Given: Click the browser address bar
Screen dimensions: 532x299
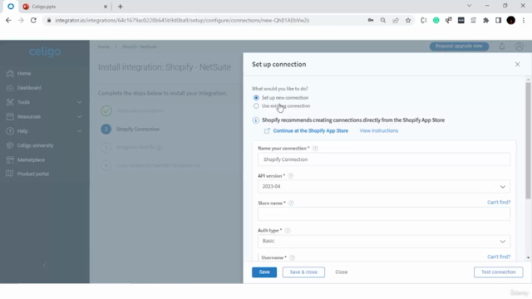Looking at the screenshot, I should click(x=204, y=20).
